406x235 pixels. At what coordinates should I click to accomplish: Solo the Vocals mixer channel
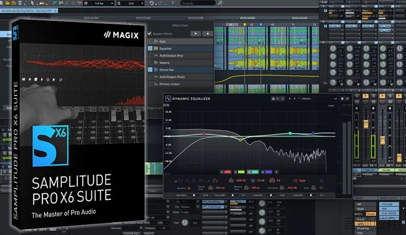coord(390,96)
